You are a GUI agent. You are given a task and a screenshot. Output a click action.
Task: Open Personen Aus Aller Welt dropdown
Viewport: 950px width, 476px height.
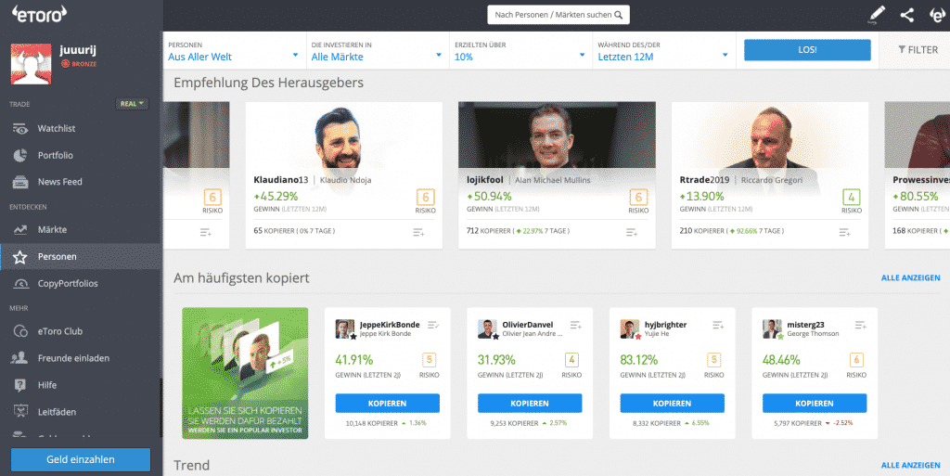click(234, 51)
